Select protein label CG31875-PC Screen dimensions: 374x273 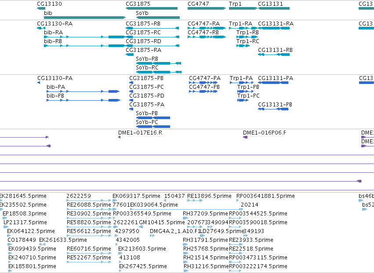(x=146, y=87)
